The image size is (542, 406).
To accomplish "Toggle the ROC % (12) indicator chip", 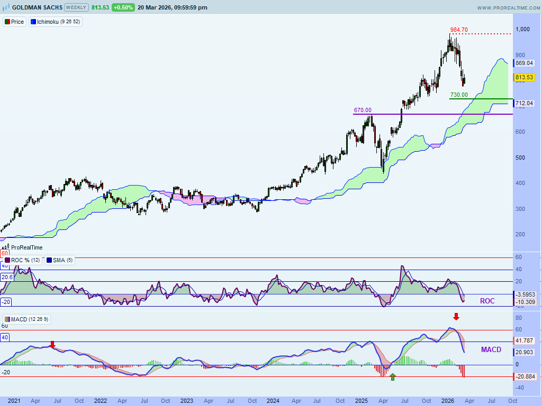I will (22, 260).
